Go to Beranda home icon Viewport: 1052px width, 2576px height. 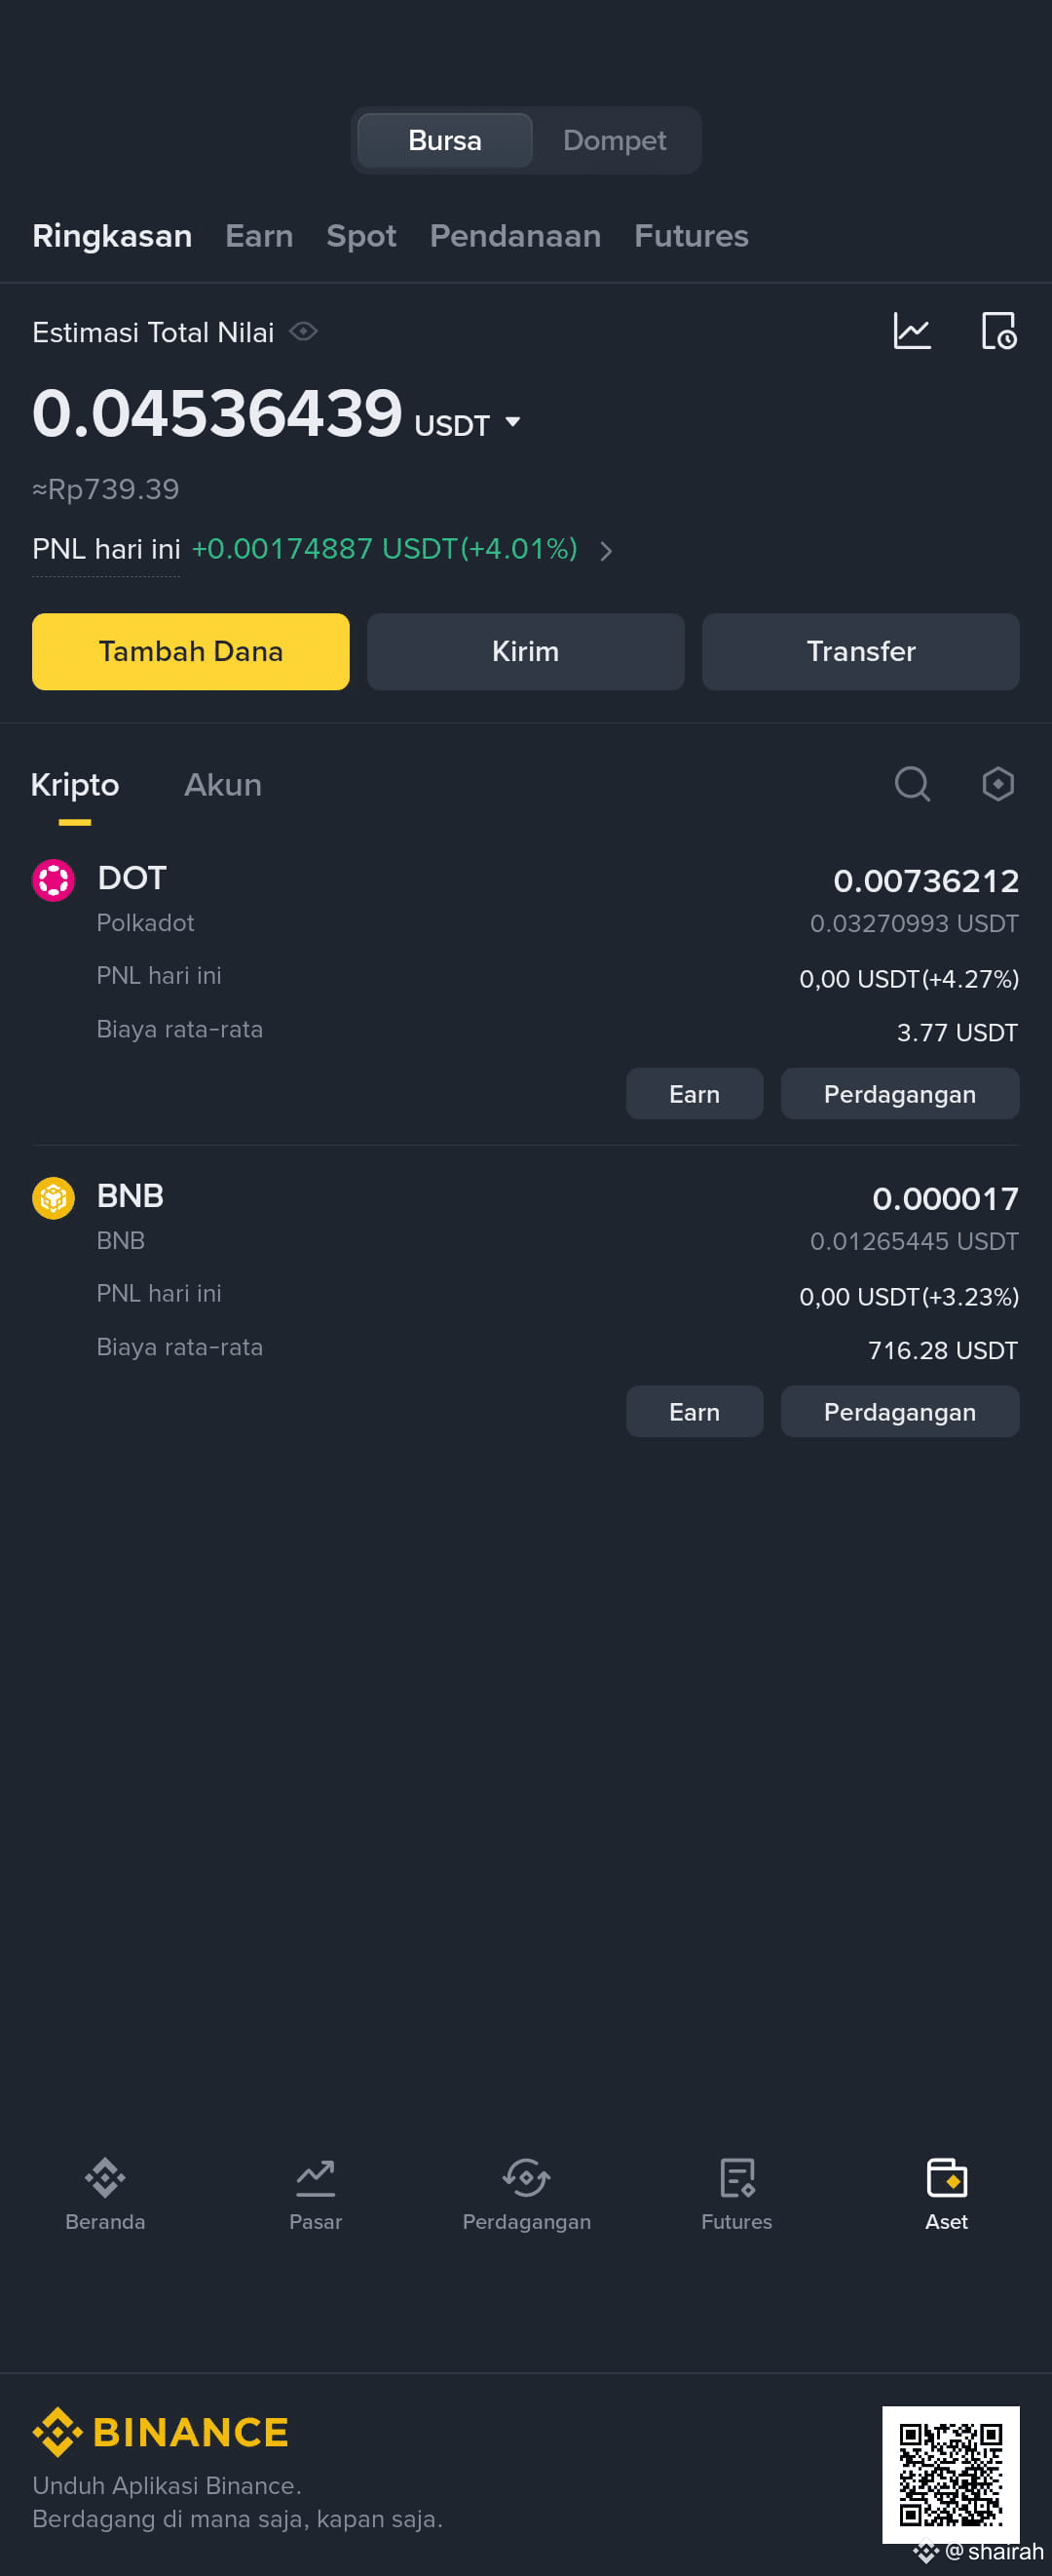105,2178
